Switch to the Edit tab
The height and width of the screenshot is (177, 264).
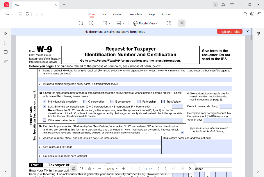click(x=104, y=14)
